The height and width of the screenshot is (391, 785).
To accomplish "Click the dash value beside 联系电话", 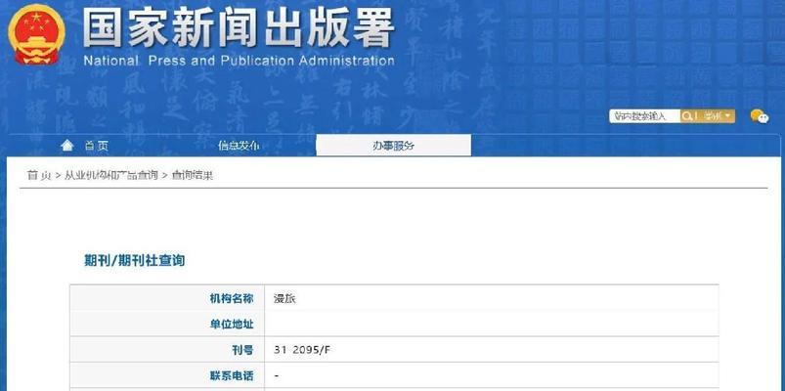I will (277, 375).
